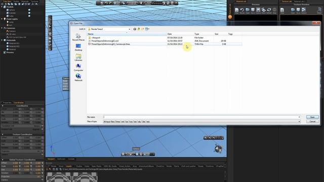The height and width of the screenshot is (182, 324).
Task: Open Libraries in the dialog sidebar
Action: tap(78, 57)
